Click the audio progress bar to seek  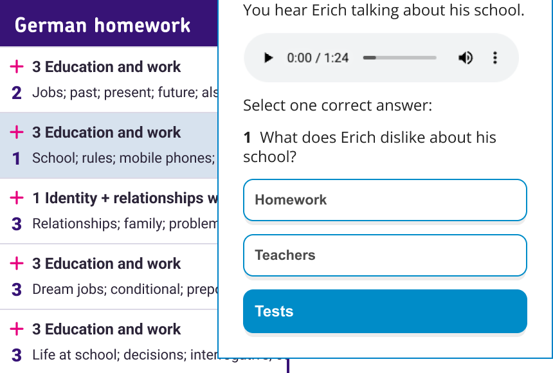point(399,58)
